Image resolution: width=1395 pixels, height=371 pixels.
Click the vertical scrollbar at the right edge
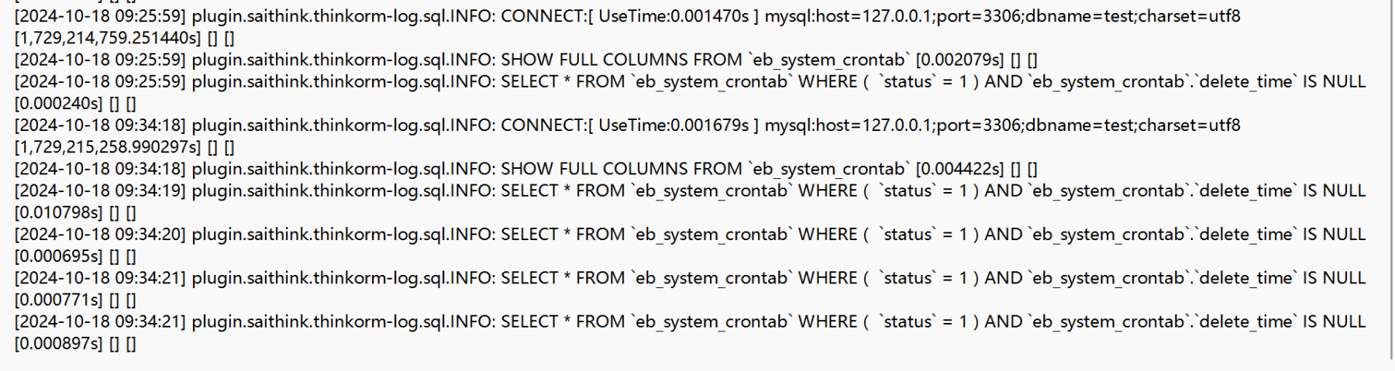click(x=1392, y=180)
